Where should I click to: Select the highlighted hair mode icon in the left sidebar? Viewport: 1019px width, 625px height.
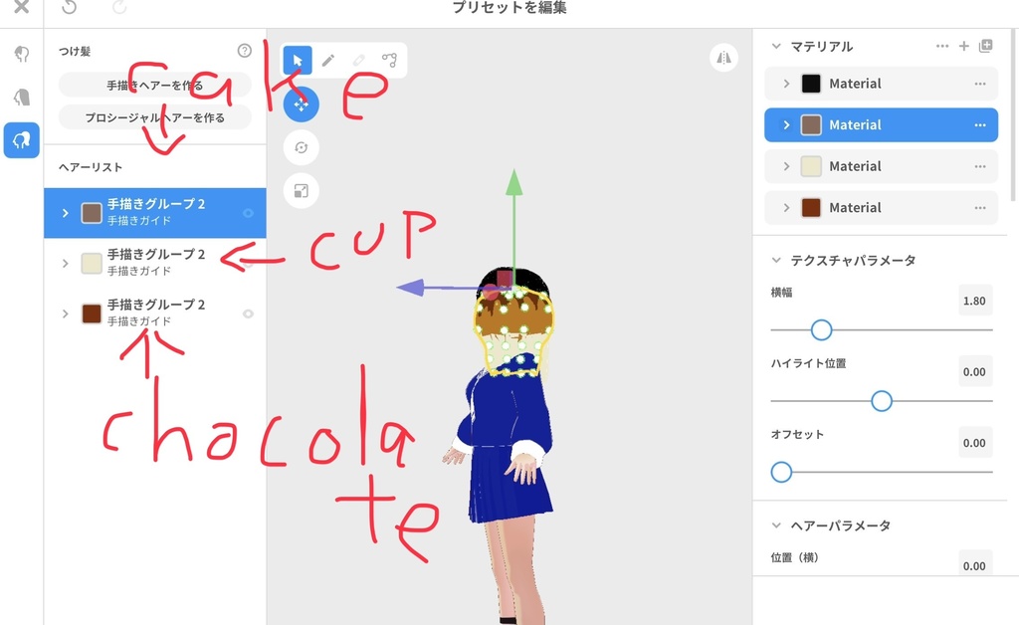(x=20, y=140)
